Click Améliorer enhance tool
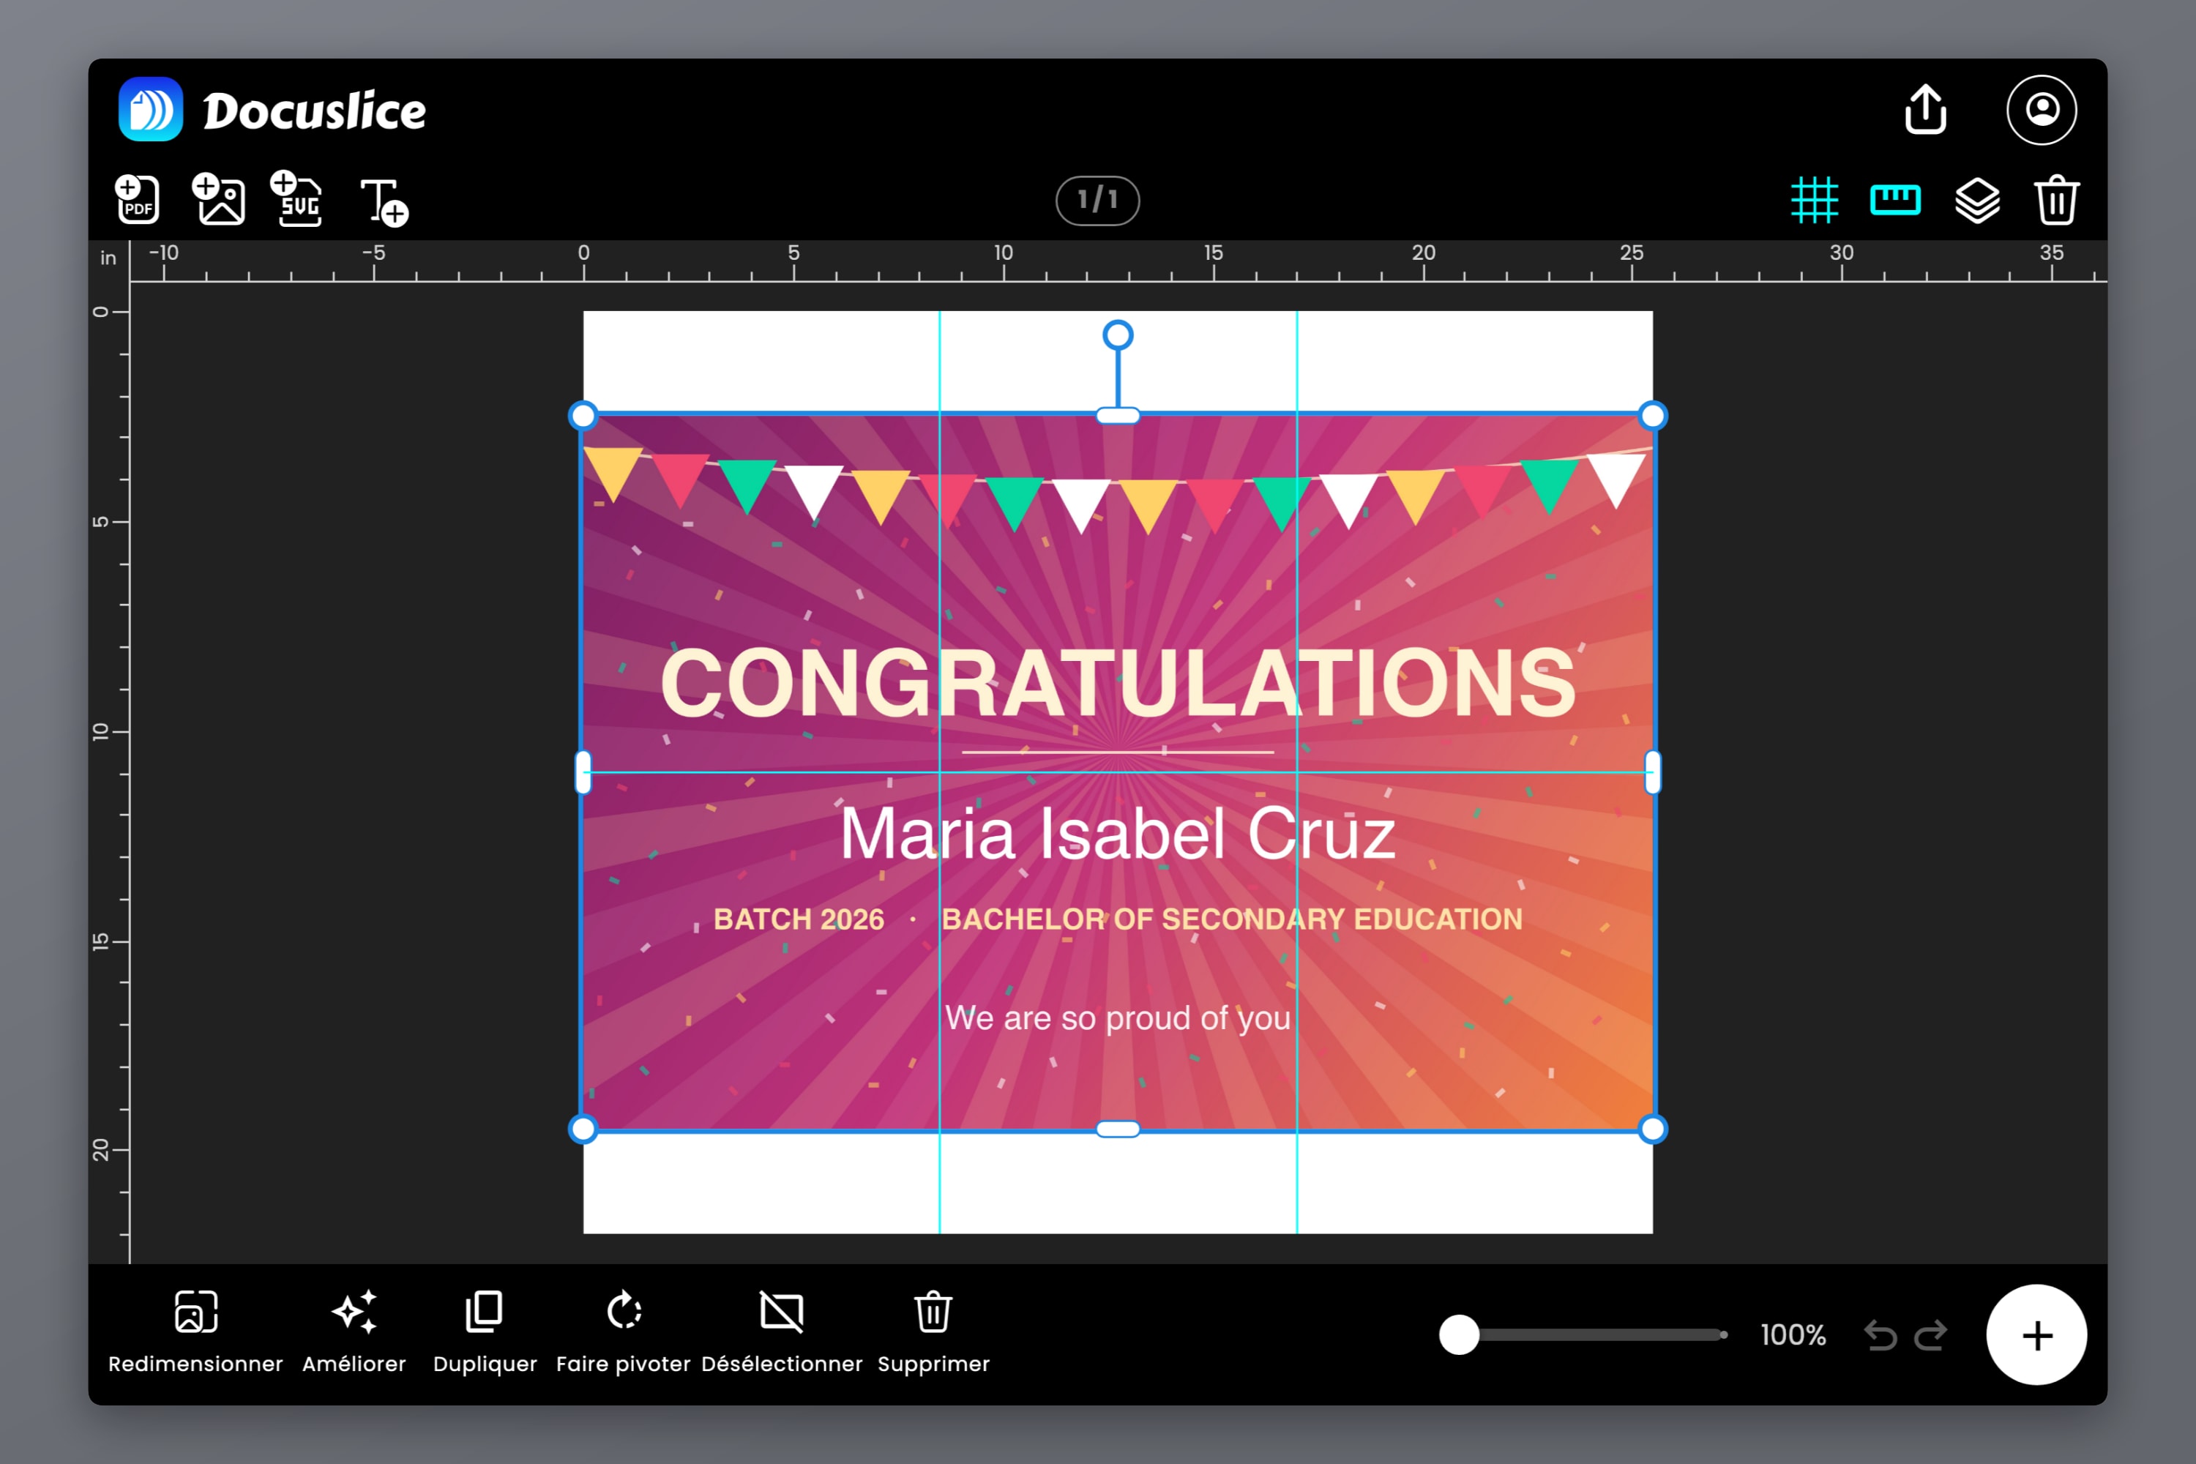This screenshot has width=2196, height=1464. coord(354,1332)
